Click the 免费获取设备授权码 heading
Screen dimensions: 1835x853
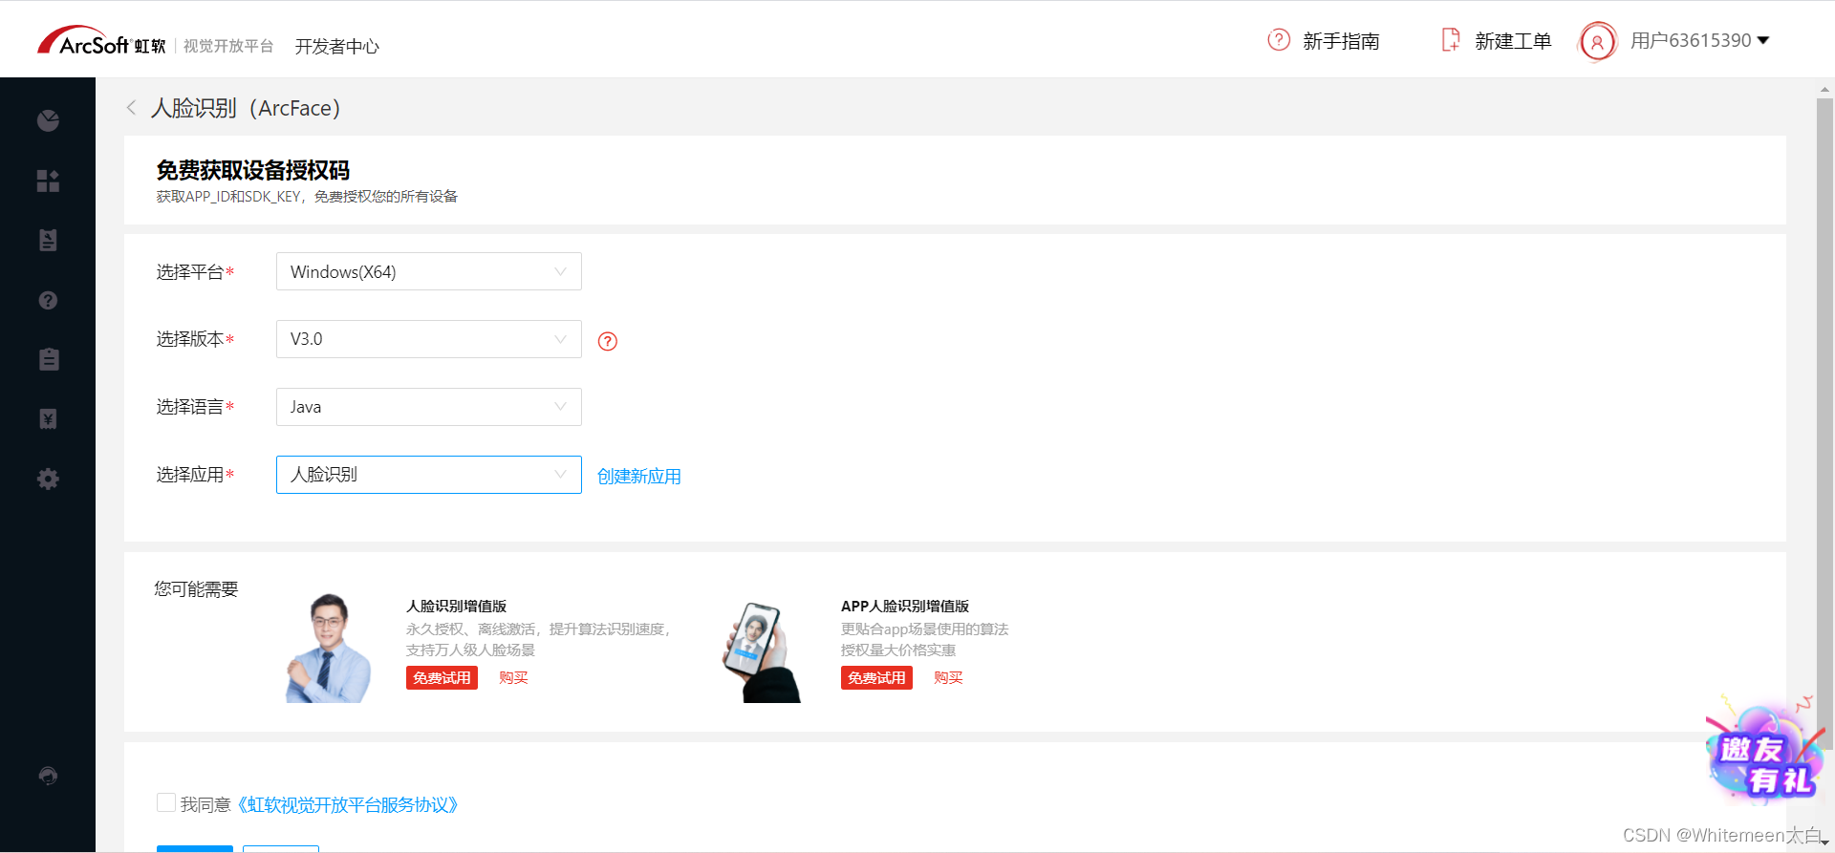click(253, 170)
